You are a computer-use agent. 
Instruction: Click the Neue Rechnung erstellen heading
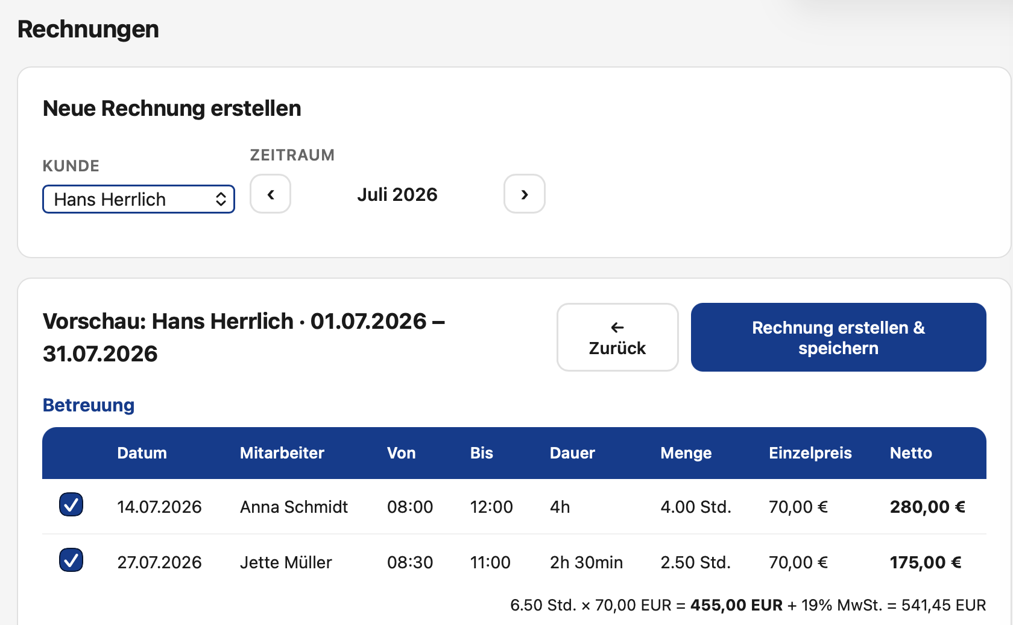pos(172,109)
